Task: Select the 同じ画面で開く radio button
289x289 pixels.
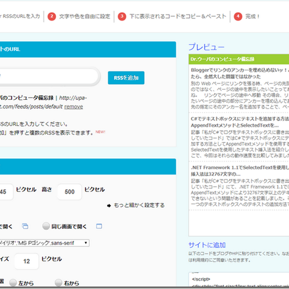Action: click(46, 226)
